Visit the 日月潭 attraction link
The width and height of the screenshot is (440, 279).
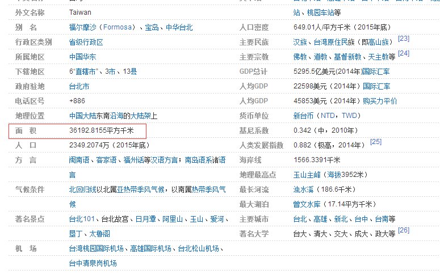(146, 219)
